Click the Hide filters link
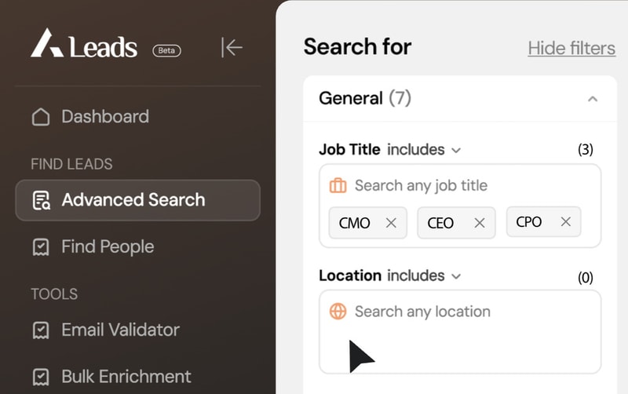Image resolution: width=628 pixels, height=394 pixels. point(571,48)
